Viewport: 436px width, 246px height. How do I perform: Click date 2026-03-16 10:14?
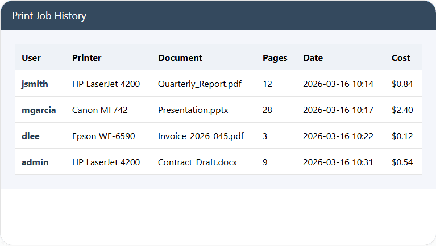pyautogui.click(x=338, y=84)
